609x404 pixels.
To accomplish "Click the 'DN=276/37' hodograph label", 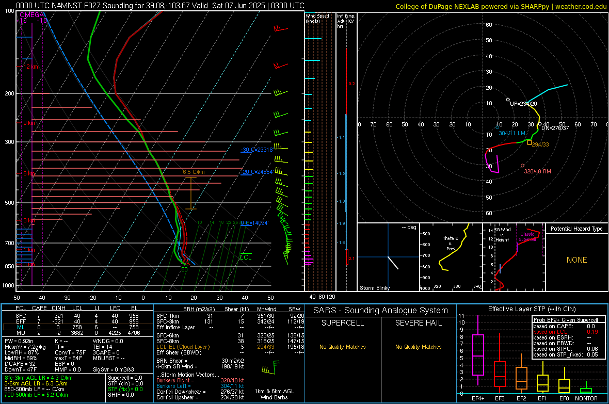I will click(x=555, y=128).
